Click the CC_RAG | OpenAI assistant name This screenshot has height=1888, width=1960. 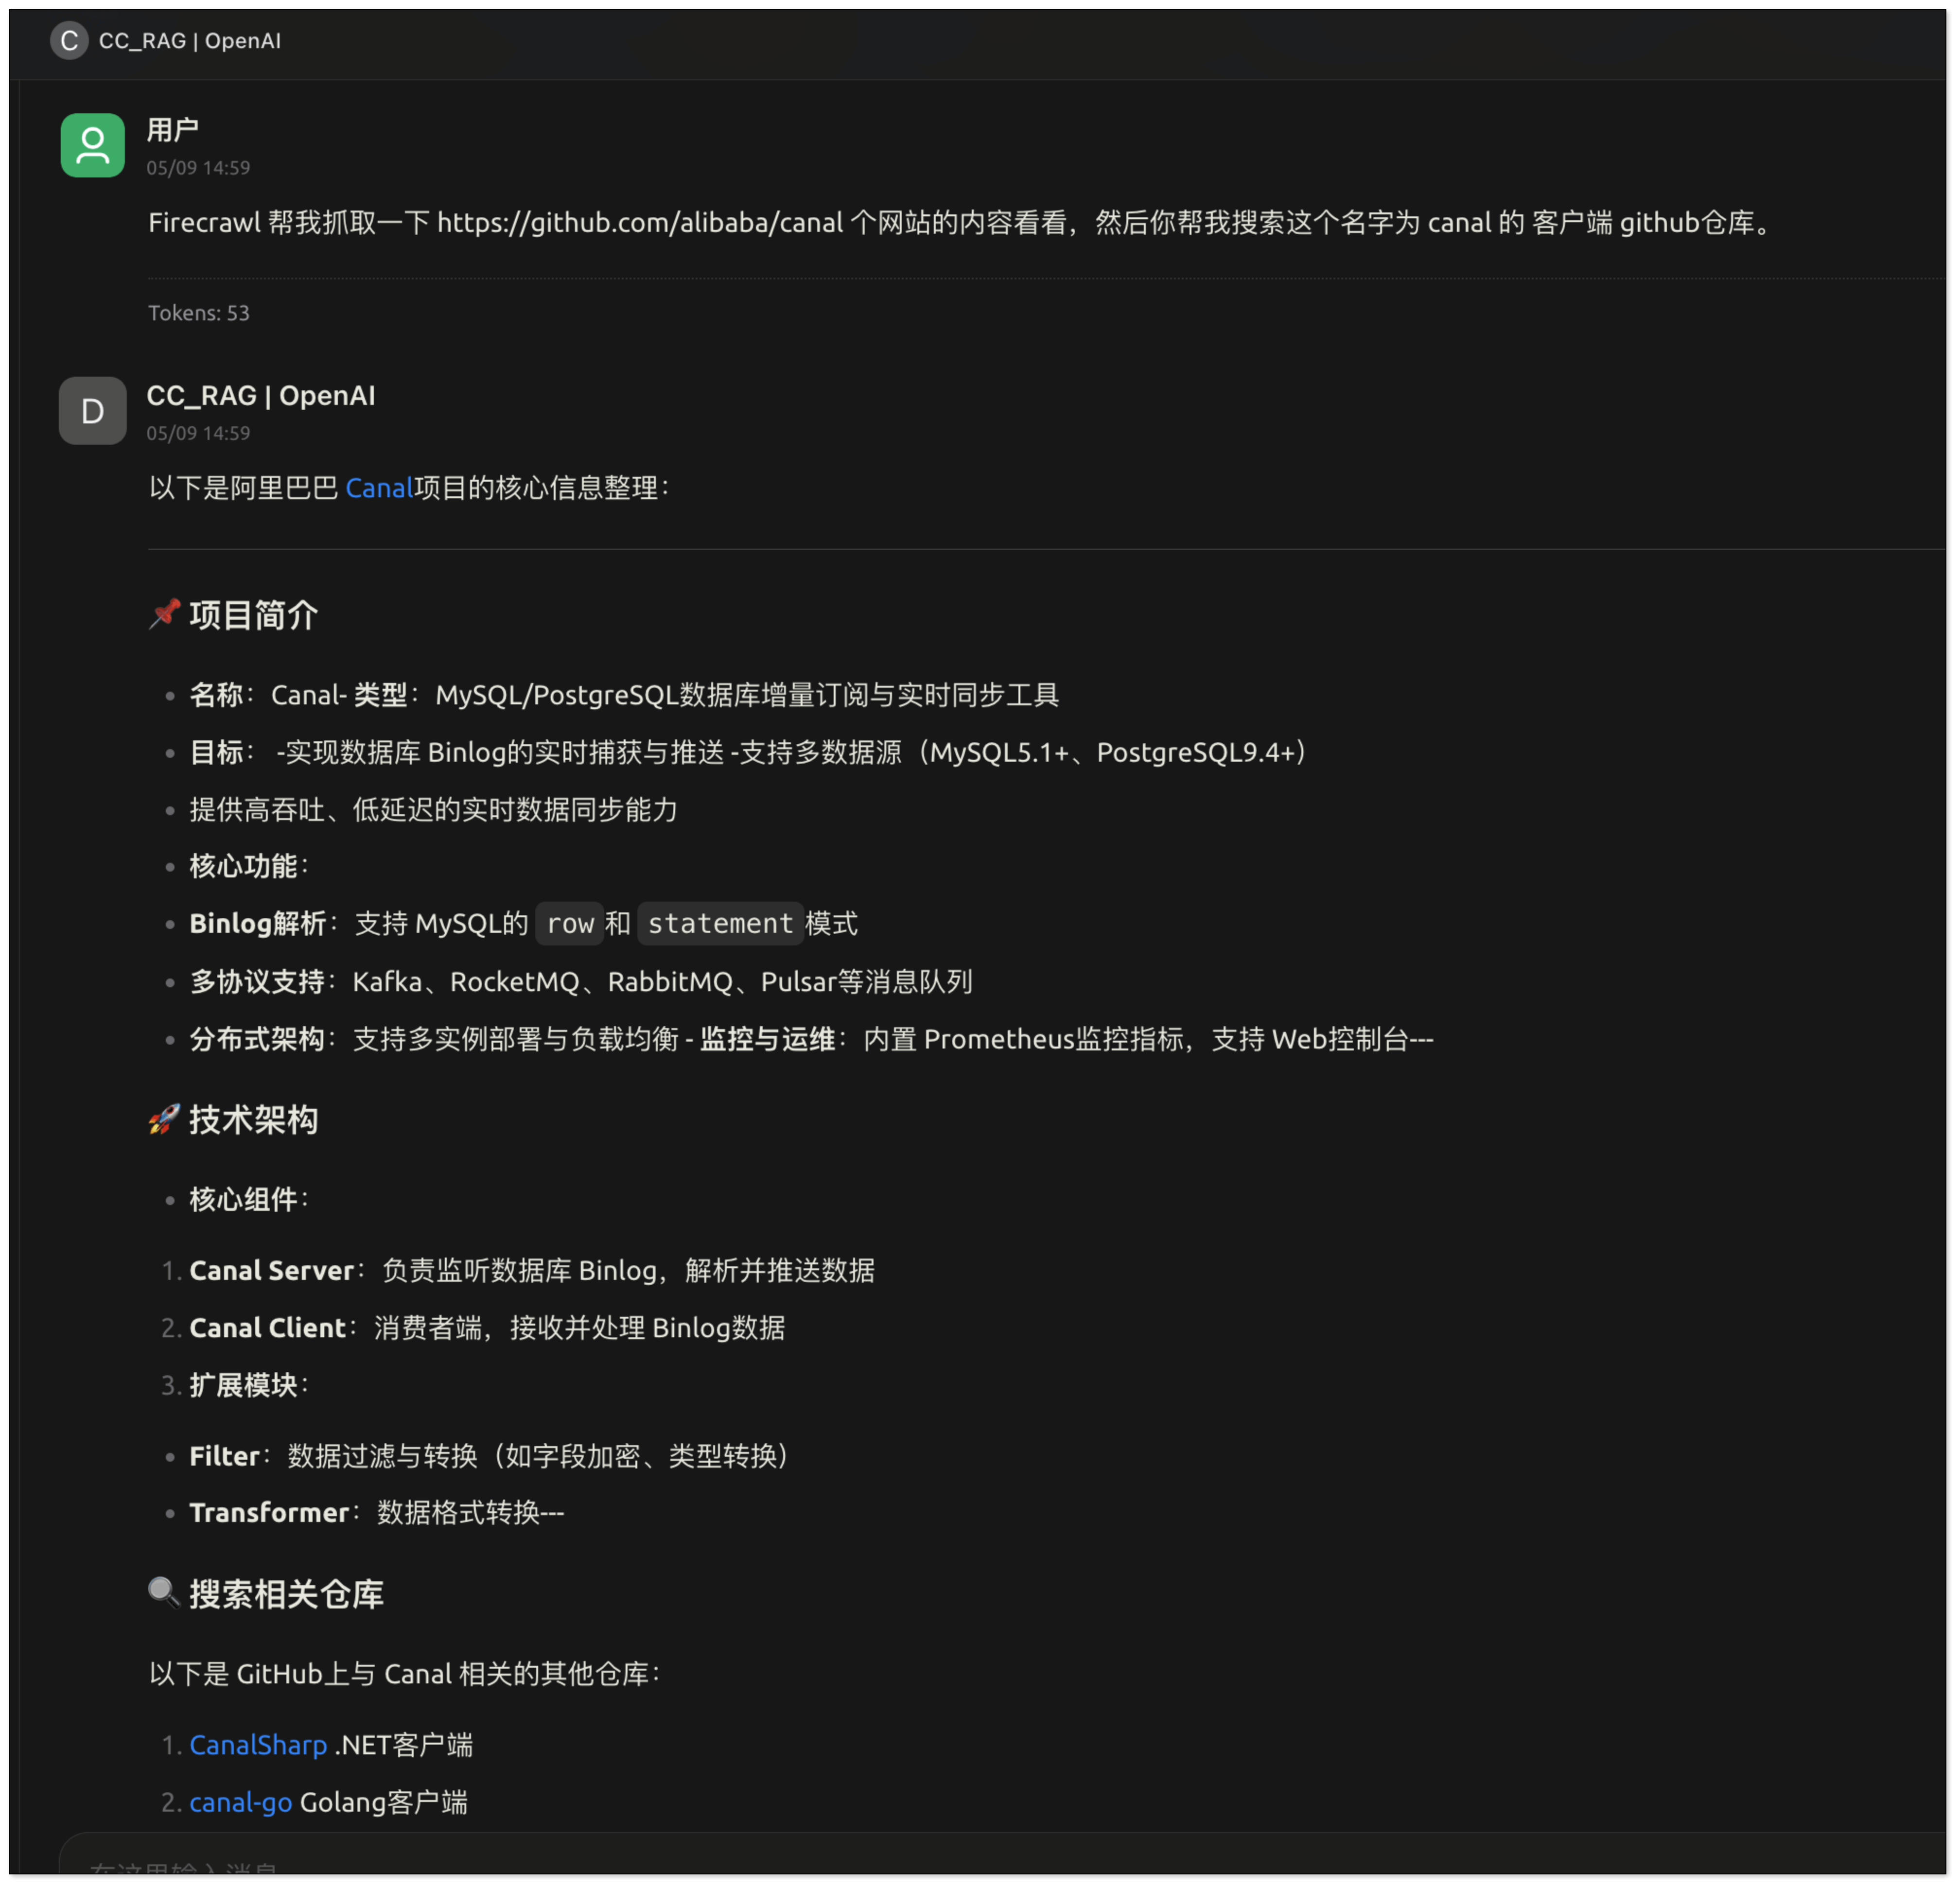pos(261,396)
